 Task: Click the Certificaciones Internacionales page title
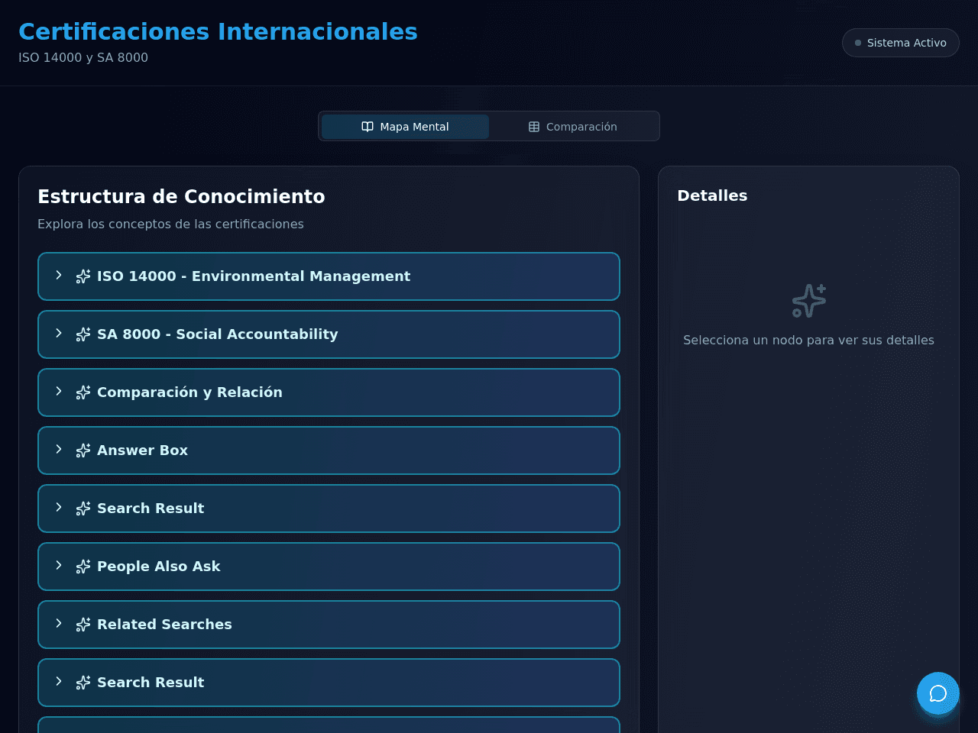218,31
